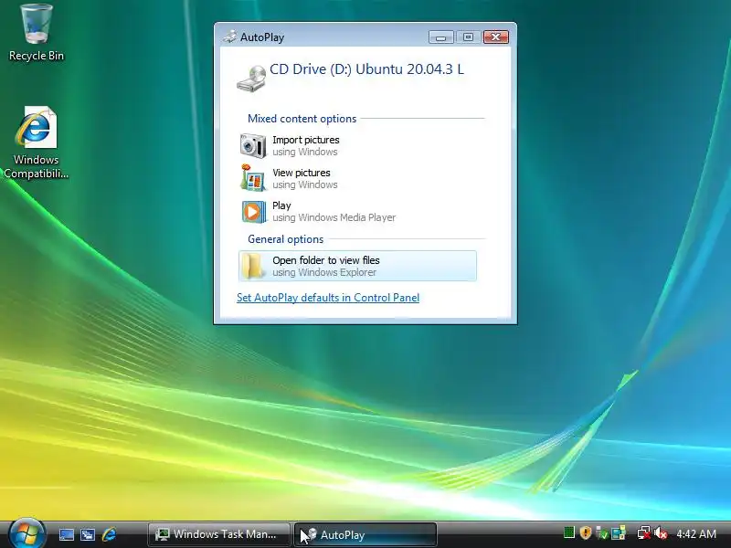
Task: Click the tray icon beside Safely Remove Hardware
Action: (619, 532)
